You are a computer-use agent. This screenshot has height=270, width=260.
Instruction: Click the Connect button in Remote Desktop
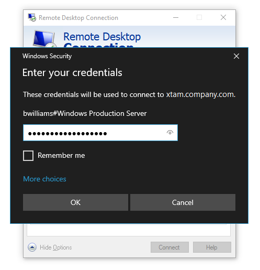coord(169,247)
